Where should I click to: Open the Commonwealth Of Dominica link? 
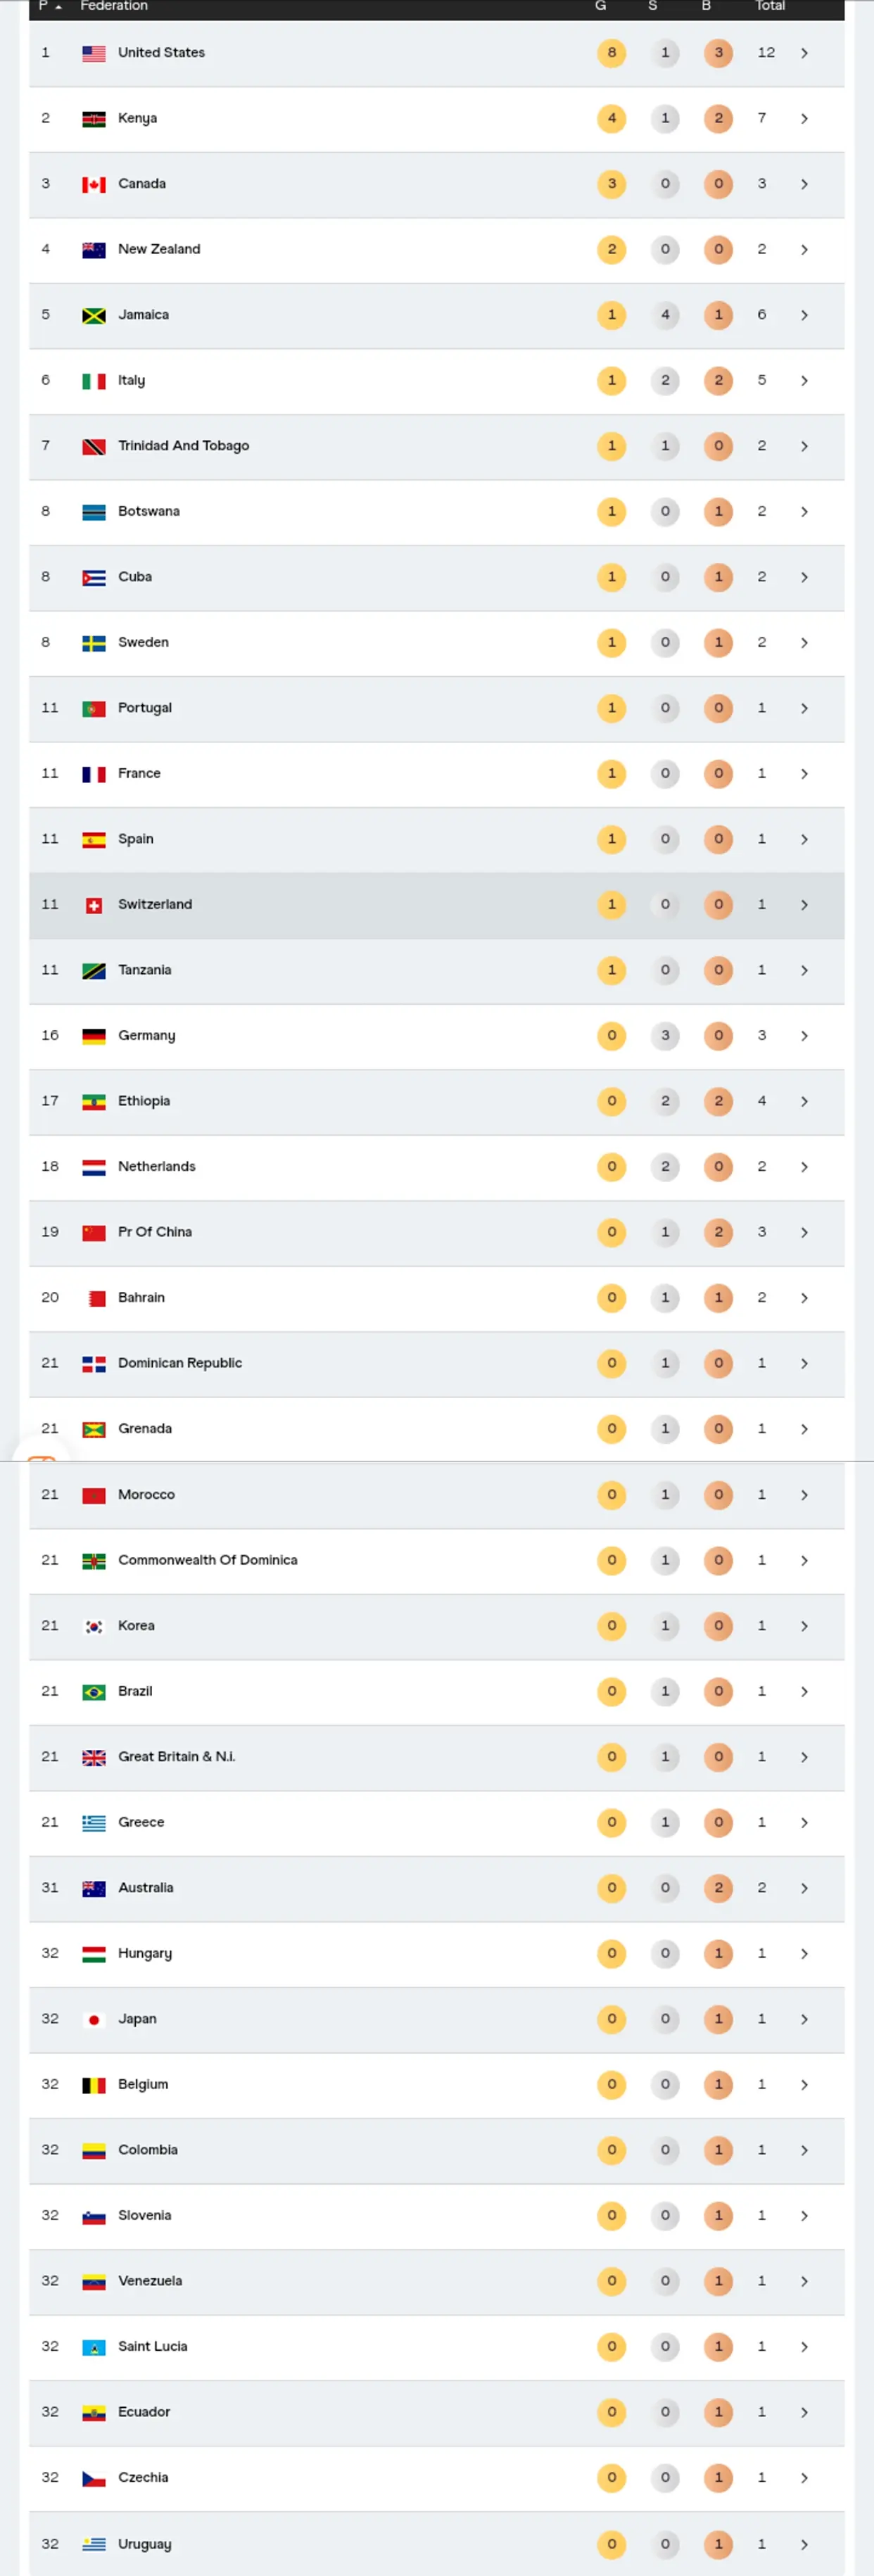click(x=207, y=1560)
